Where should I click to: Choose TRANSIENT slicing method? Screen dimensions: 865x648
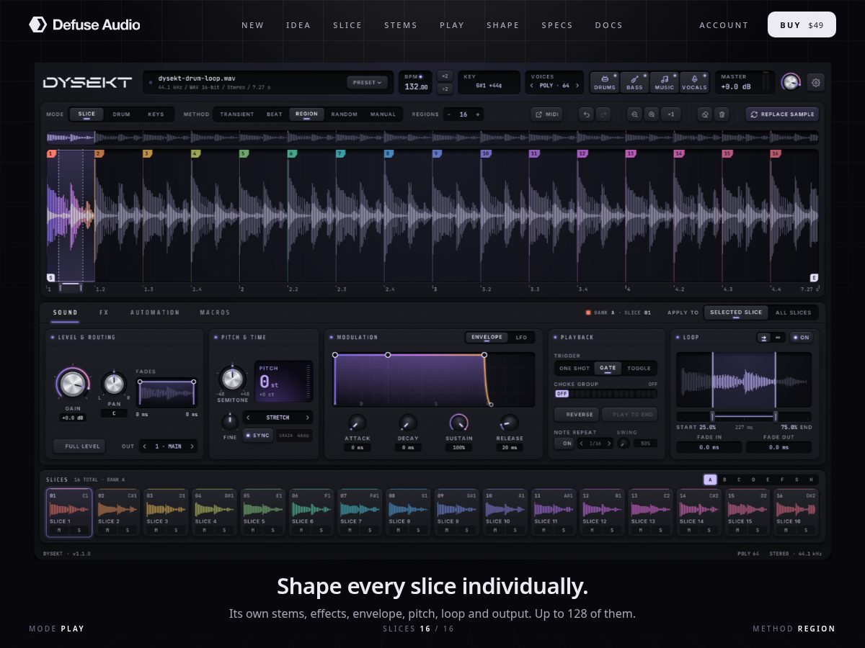(x=237, y=114)
